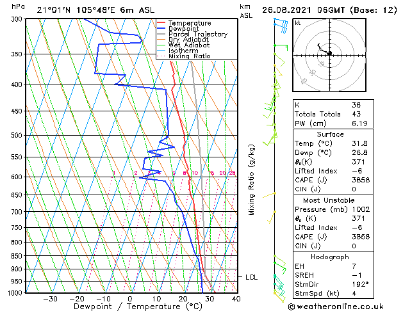
Task: Click the weatheronline.co.uk copyright text
Action: (x=336, y=307)
